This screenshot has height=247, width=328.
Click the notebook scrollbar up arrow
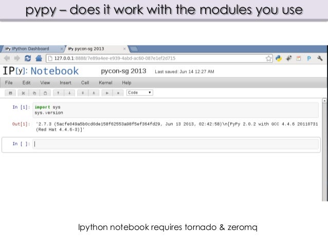(x=324, y=101)
